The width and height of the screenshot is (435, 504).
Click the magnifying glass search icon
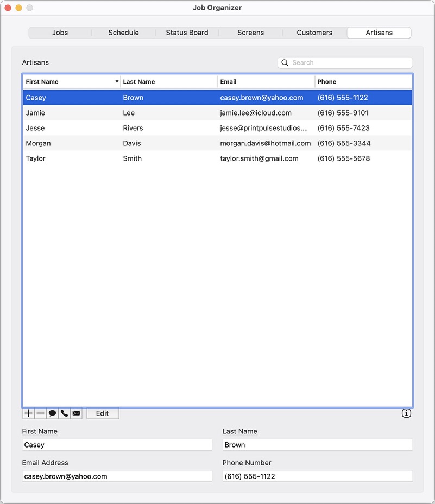pos(285,63)
